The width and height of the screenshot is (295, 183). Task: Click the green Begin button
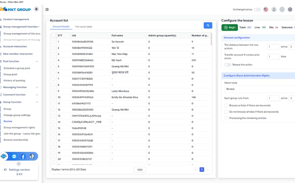tap(229, 27)
